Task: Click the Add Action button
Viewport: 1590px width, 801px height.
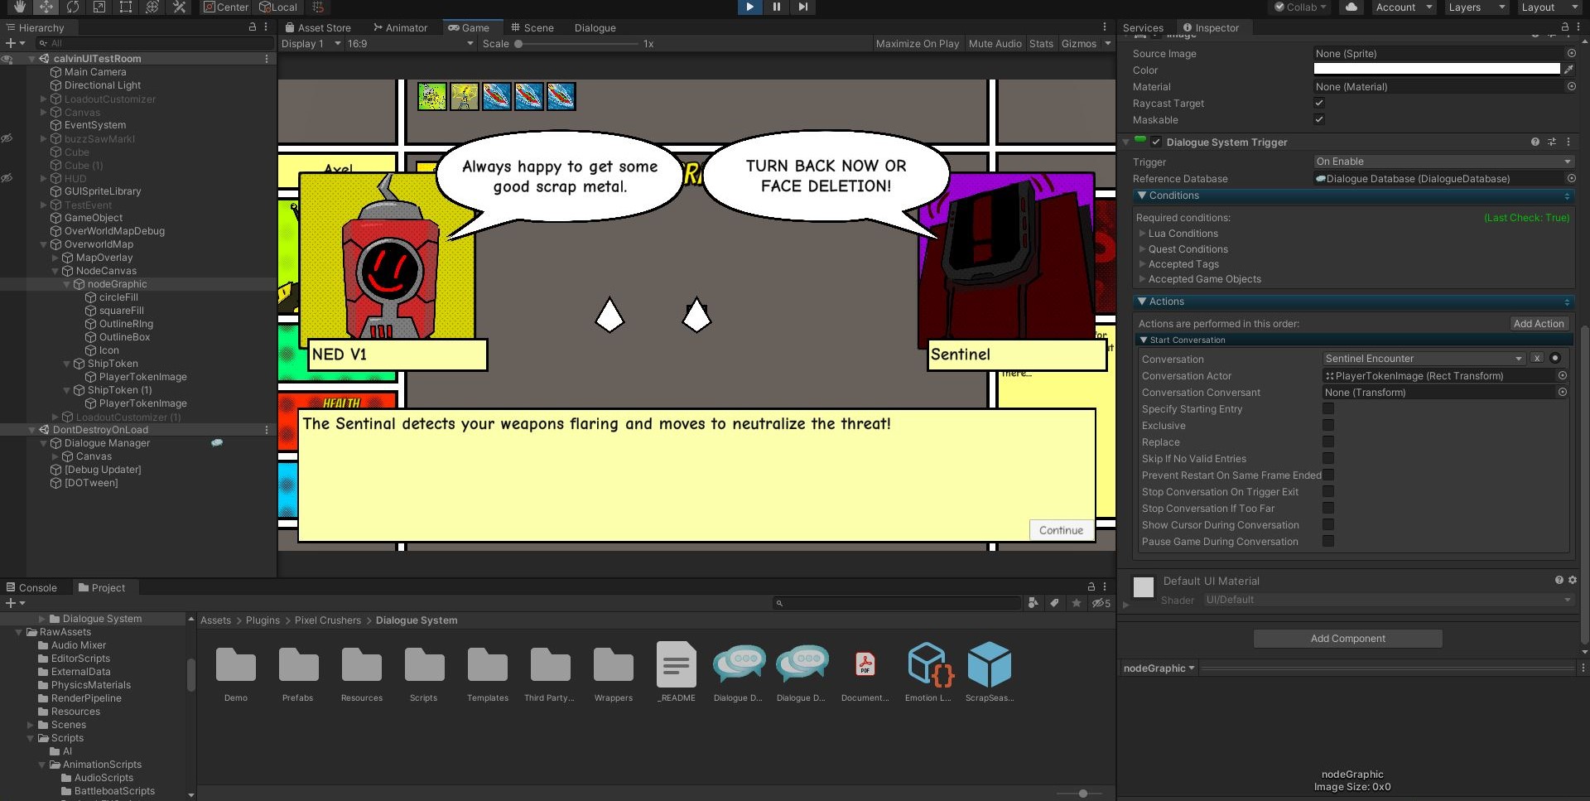Action: [1539, 324]
